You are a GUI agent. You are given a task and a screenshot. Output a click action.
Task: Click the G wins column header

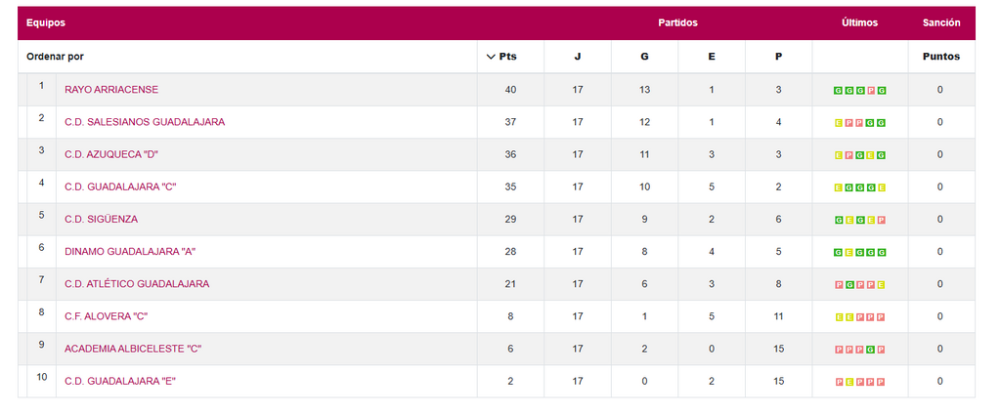tap(644, 57)
